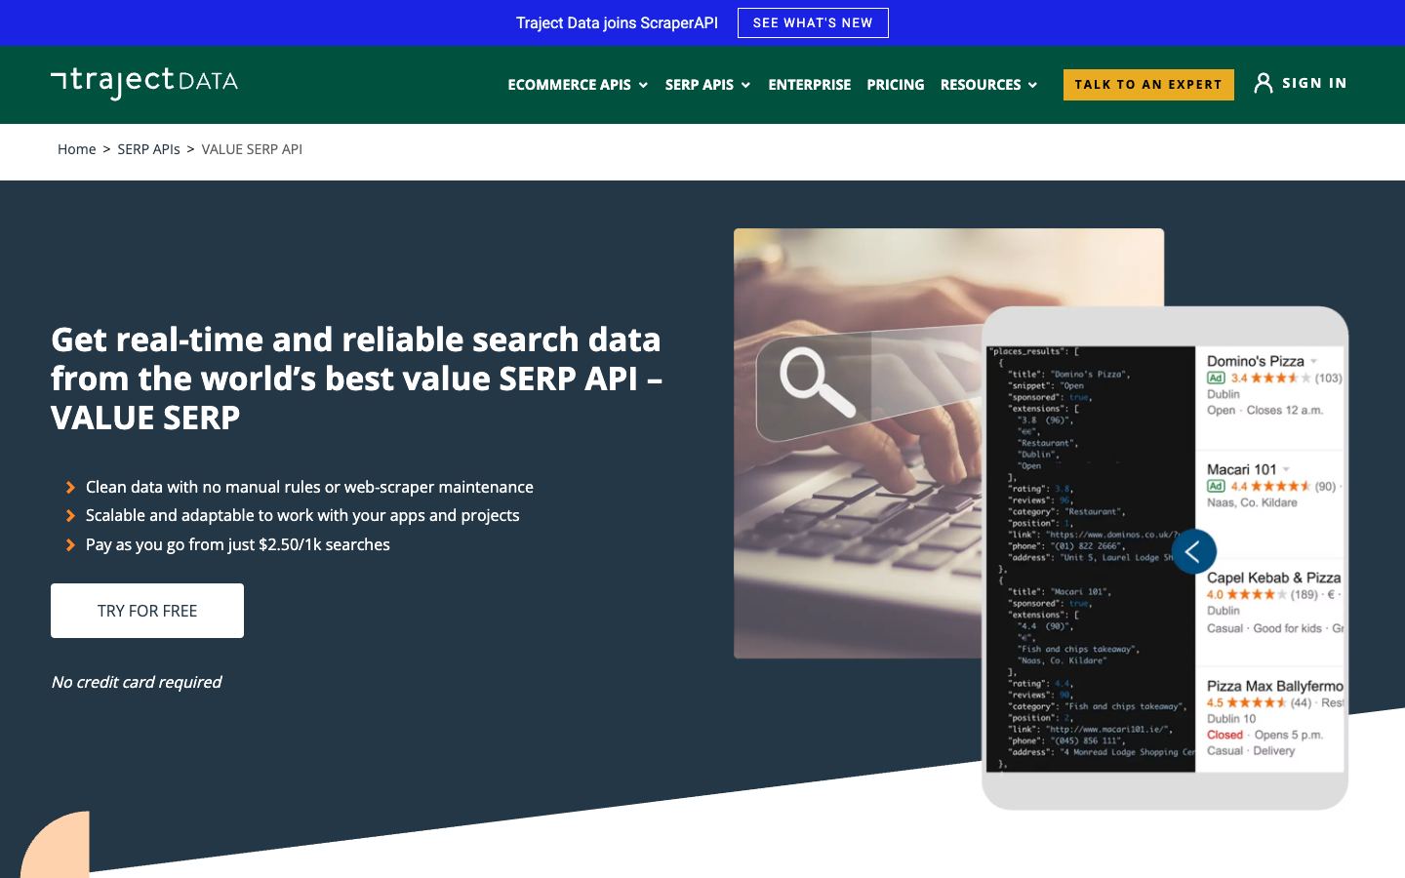Click the magnifying glass on the hero image
The image size is (1405, 878).
click(x=817, y=381)
